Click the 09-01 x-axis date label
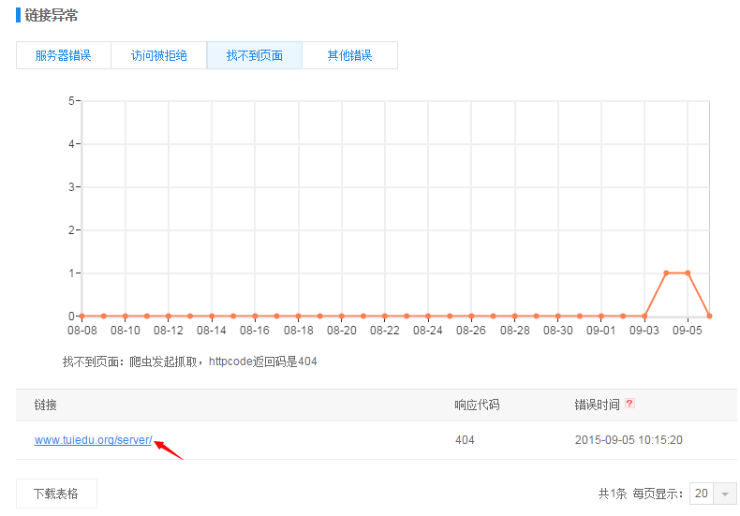The image size is (740, 516). 601,331
